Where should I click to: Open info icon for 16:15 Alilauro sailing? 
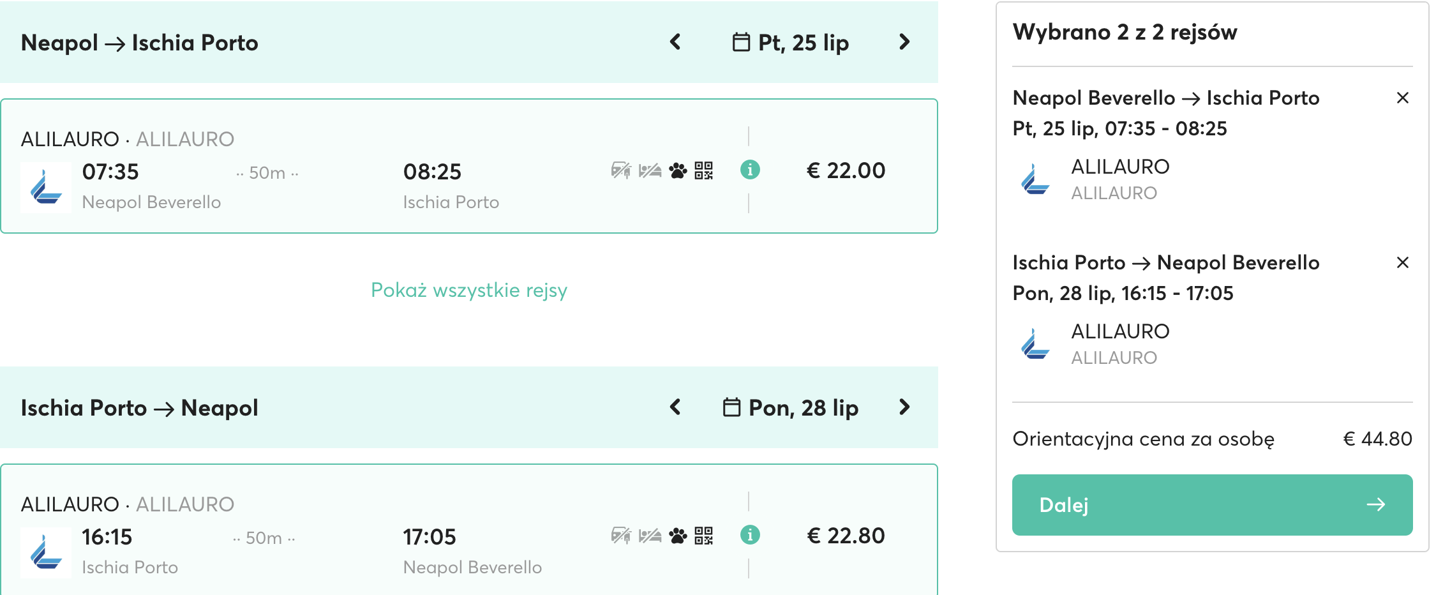pyautogui.click(x=750, y=535)
